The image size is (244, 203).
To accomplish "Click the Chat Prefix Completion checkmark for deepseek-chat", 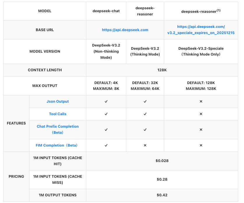I will (106, 129).
